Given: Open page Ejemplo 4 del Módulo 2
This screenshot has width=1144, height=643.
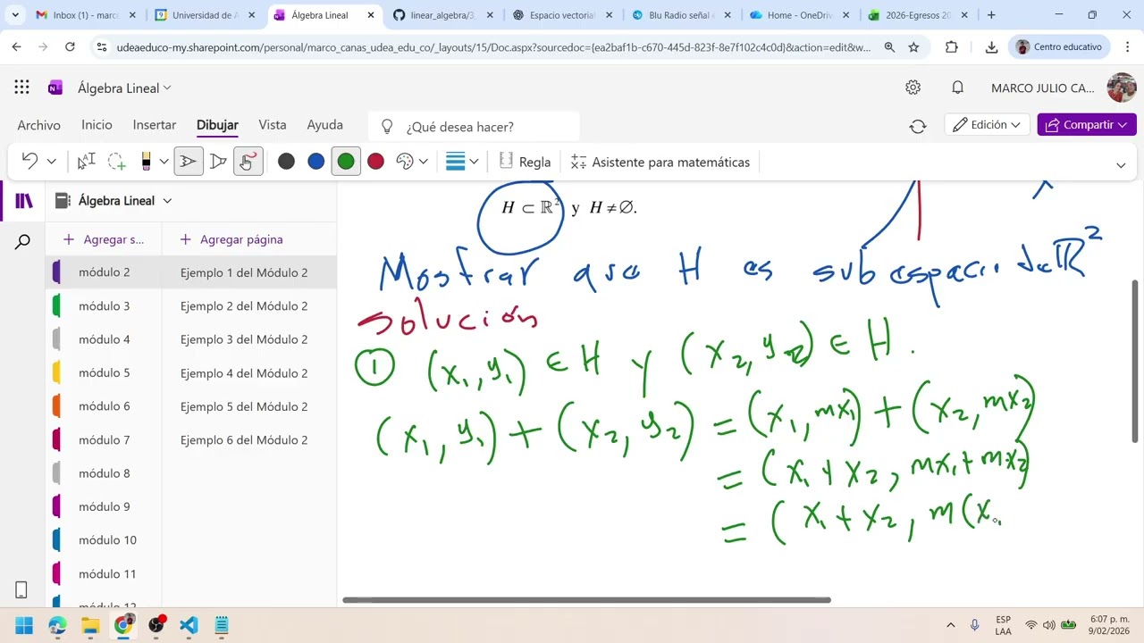Looking at the screenshot, I should [249, 373].
